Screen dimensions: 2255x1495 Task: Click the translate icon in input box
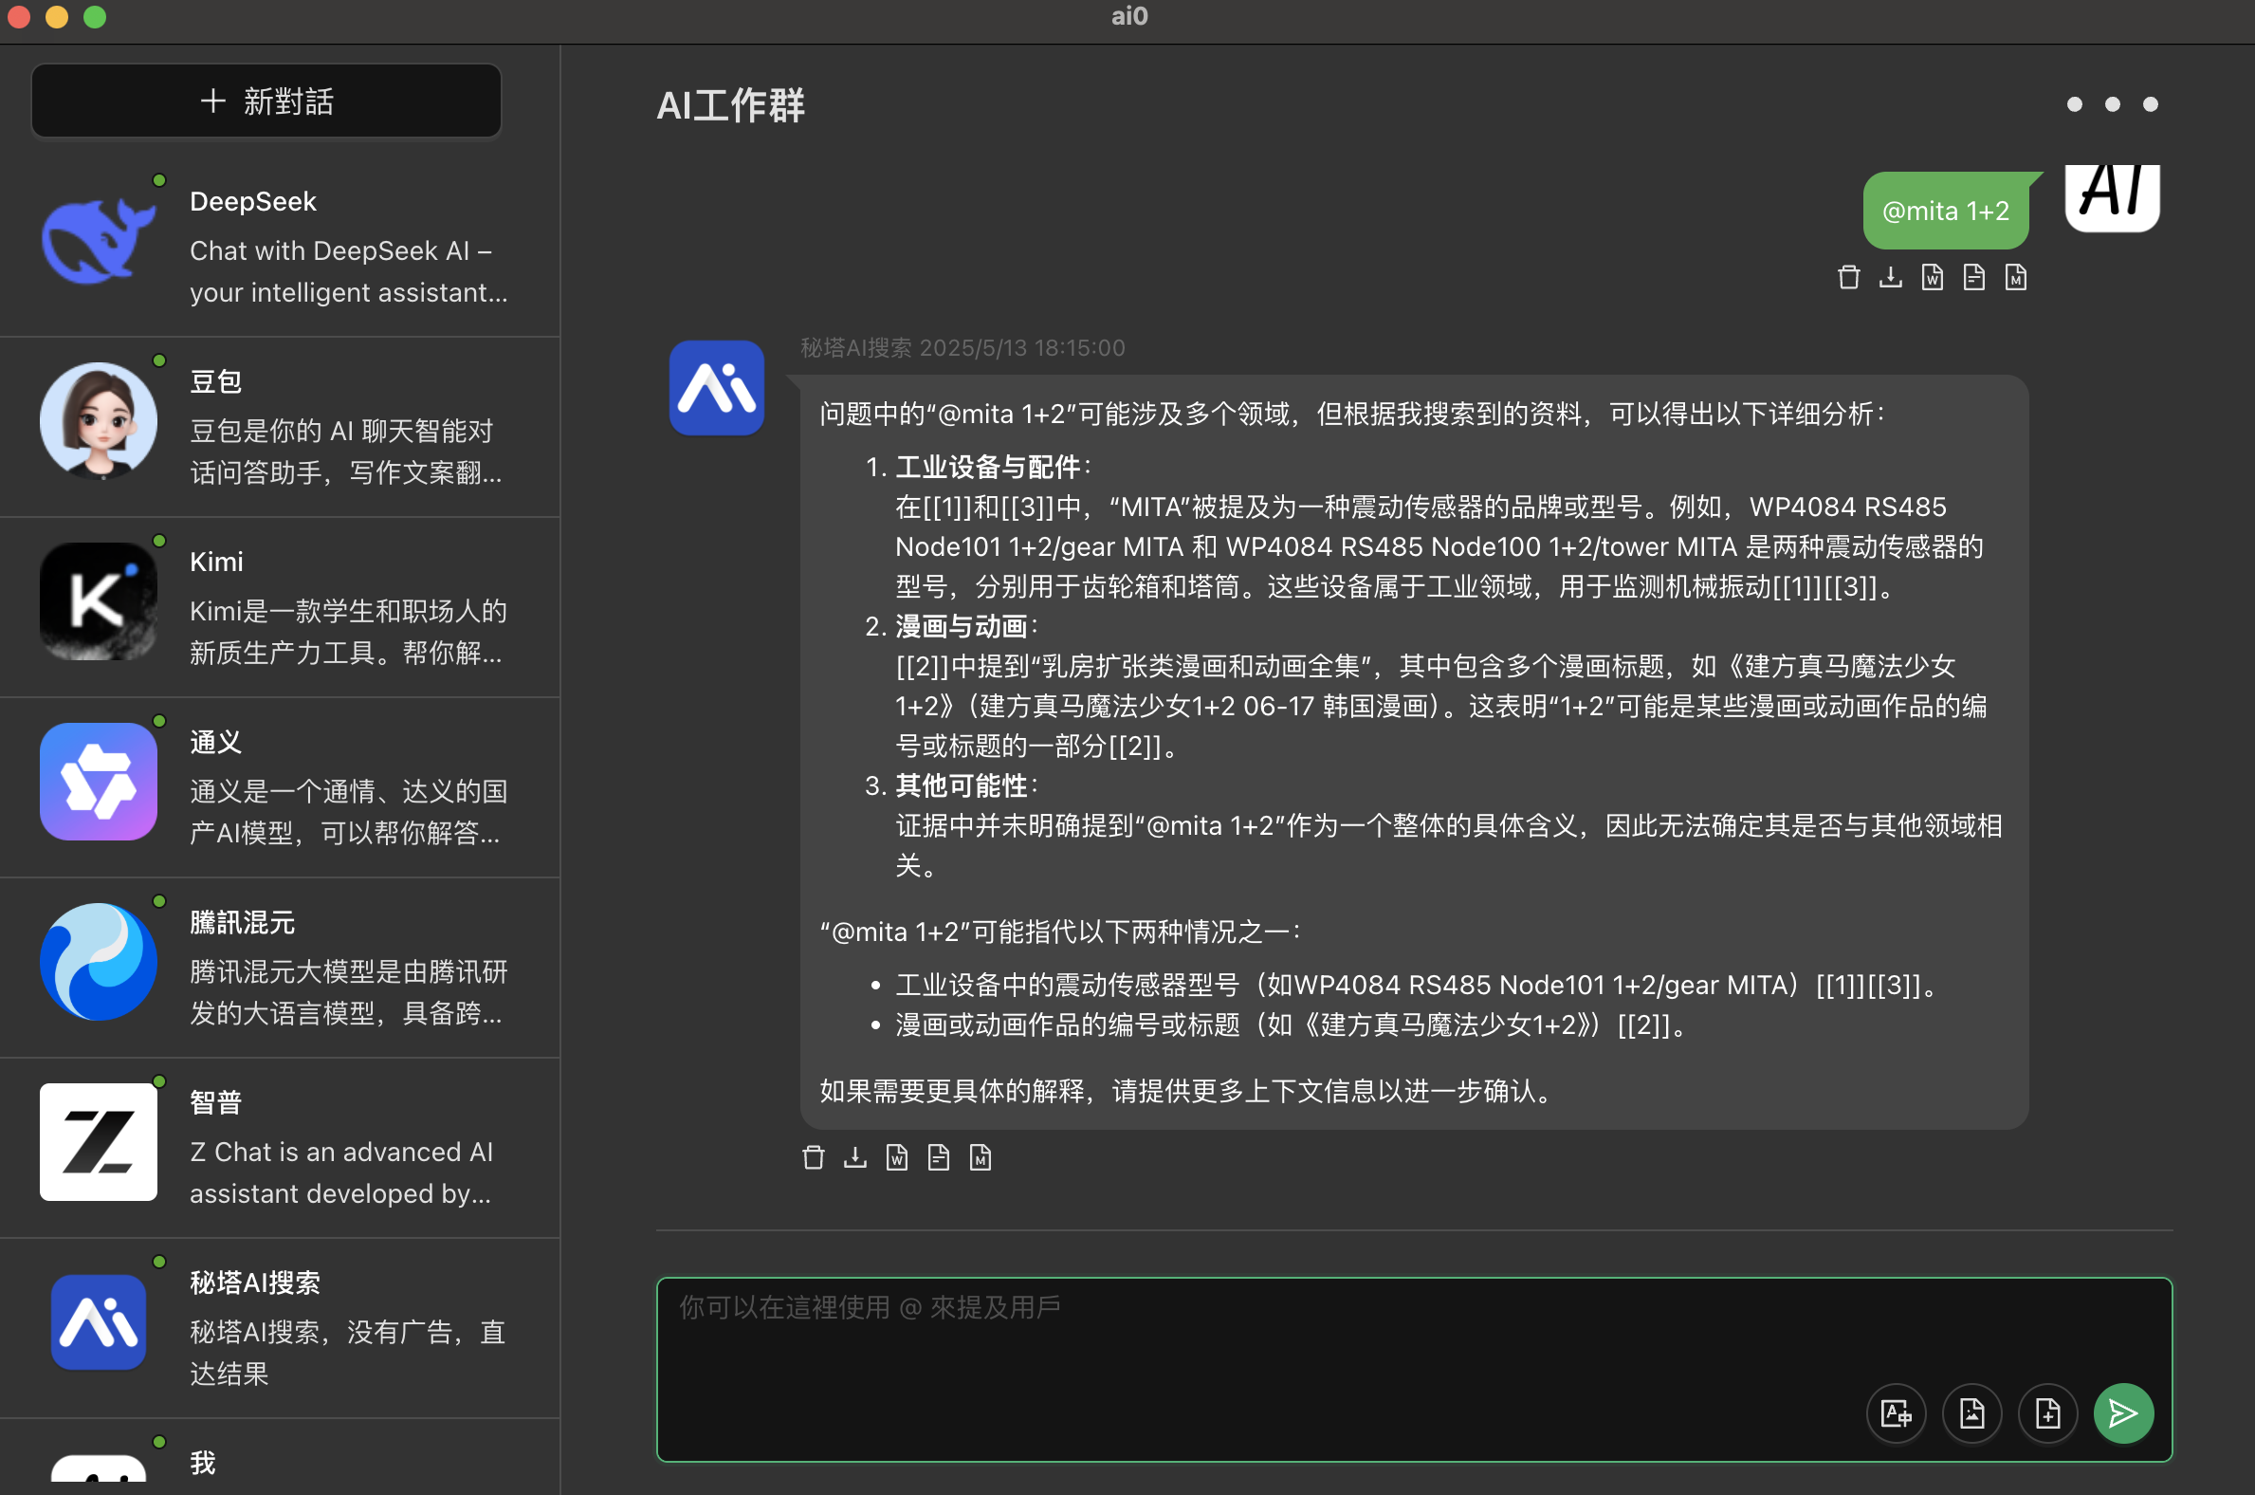tap(1896, 1413)
